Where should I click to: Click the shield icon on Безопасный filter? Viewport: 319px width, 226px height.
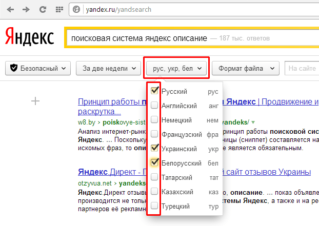click(14, 68)
